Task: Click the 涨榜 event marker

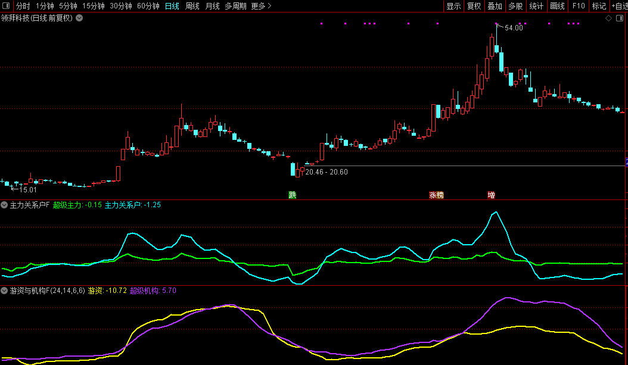Action: pyautogui.click(x=436, y=195)
